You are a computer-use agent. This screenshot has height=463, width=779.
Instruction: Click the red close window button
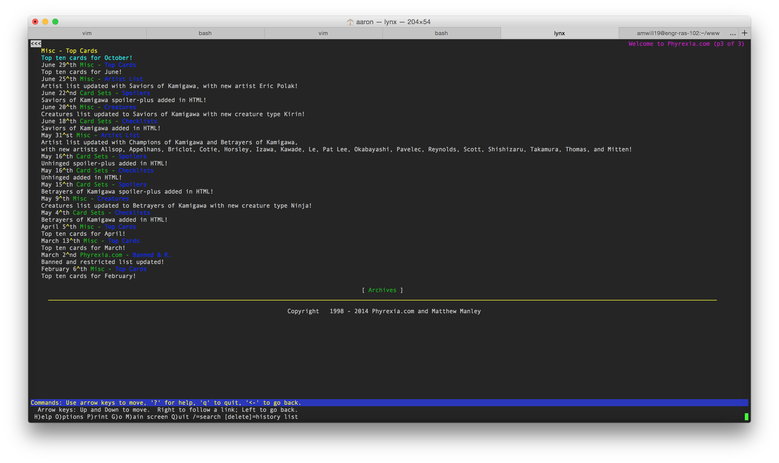click(35, 22)
